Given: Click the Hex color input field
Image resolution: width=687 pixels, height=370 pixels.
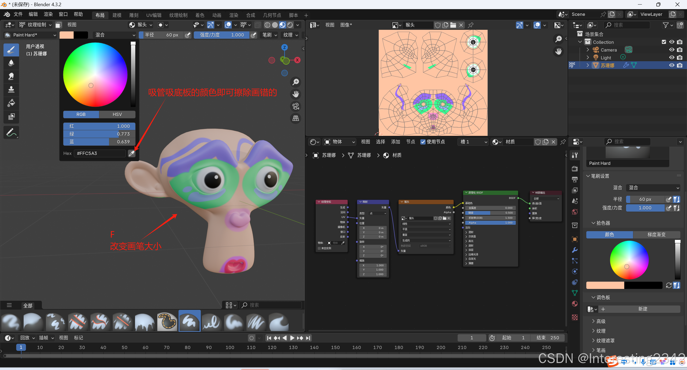Looking at the screenshot, I should click(x=100, y=153).
